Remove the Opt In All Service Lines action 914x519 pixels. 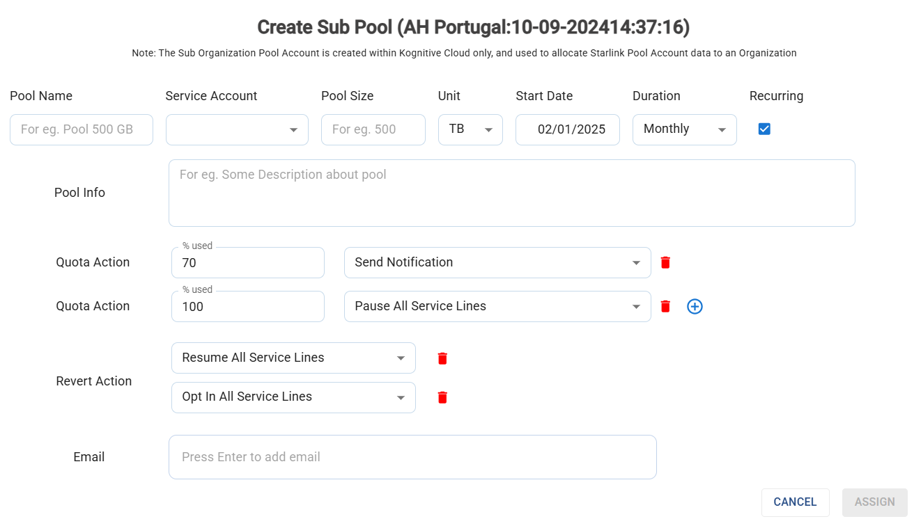442,397
